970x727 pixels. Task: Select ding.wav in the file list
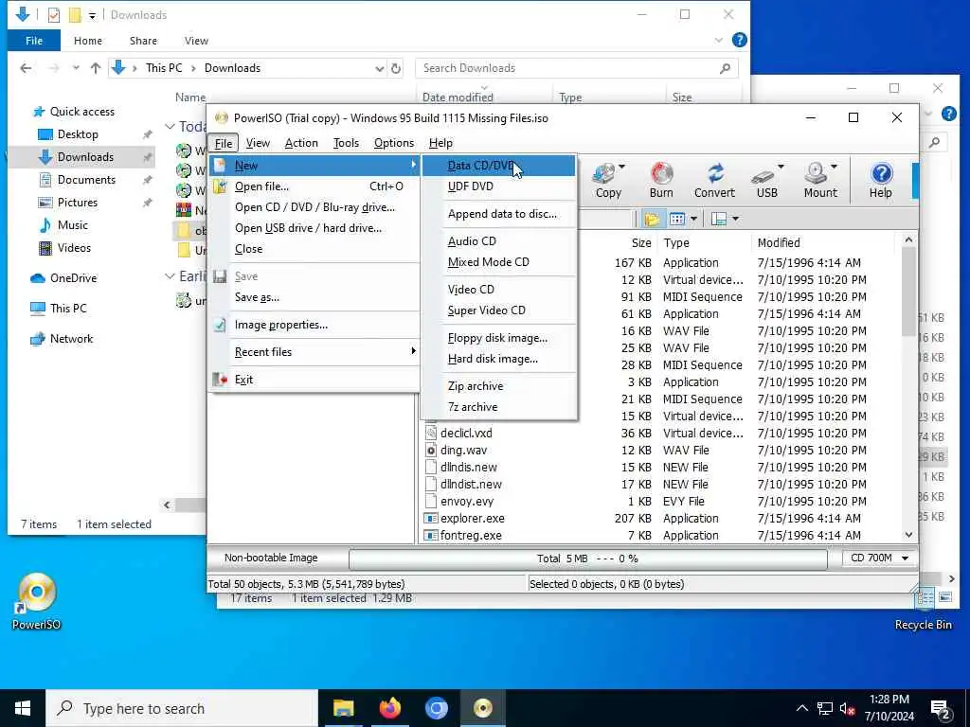tap(463, 451)
